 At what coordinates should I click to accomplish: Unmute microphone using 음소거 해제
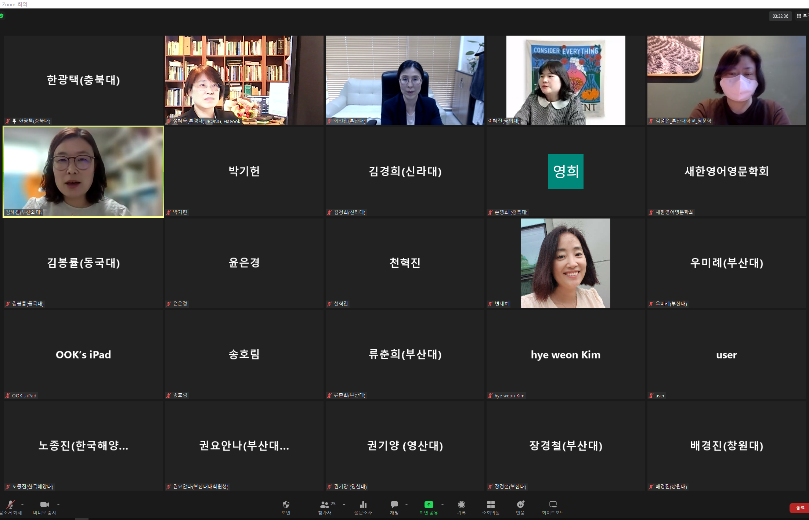[x=11, y=505]
